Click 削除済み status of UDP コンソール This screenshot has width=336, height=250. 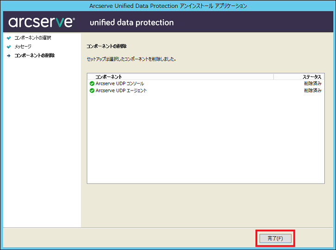click(x=313, y=83)
